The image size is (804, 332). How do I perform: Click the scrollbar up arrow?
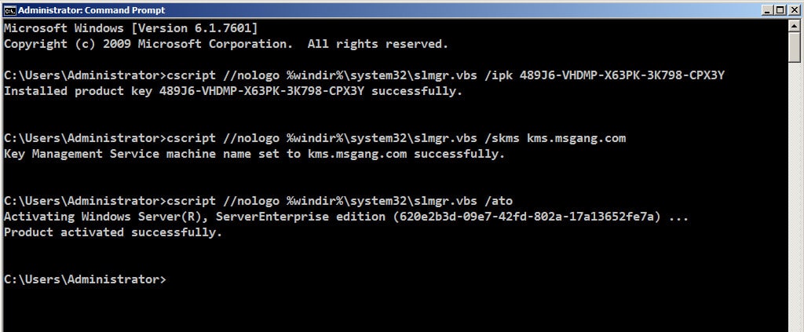click(795, 24)
